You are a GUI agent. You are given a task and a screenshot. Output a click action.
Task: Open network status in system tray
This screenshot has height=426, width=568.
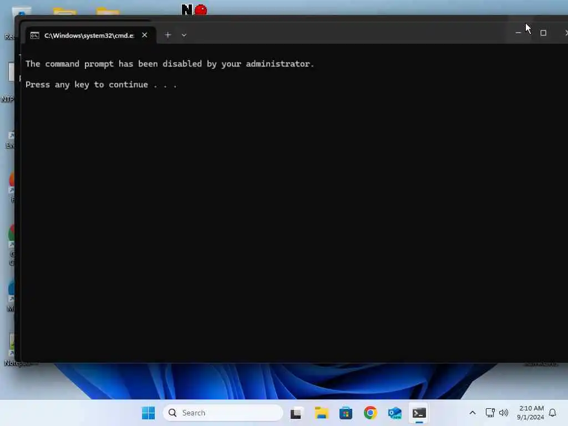coord(490,413)
